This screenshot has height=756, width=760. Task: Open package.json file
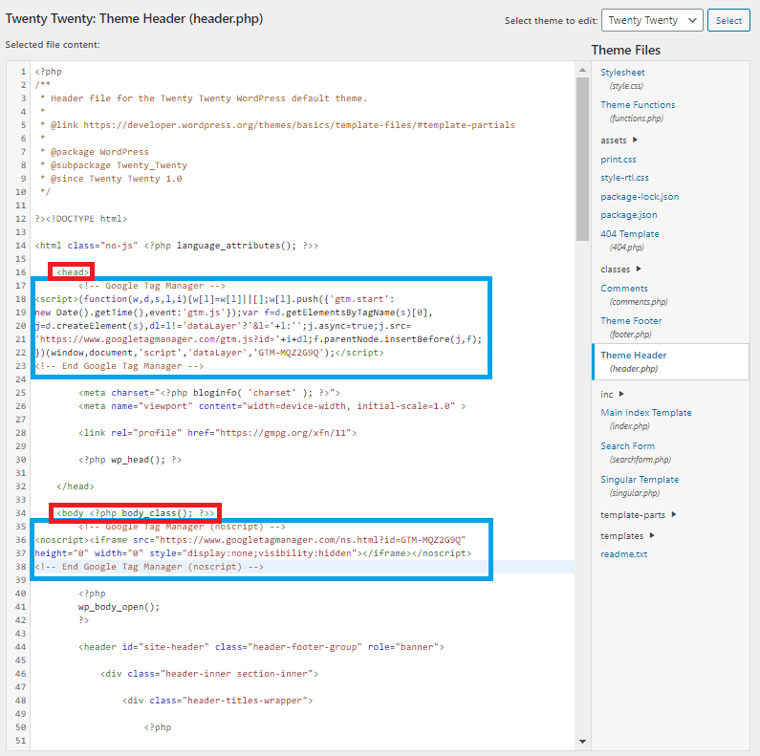tap(629, 215)
